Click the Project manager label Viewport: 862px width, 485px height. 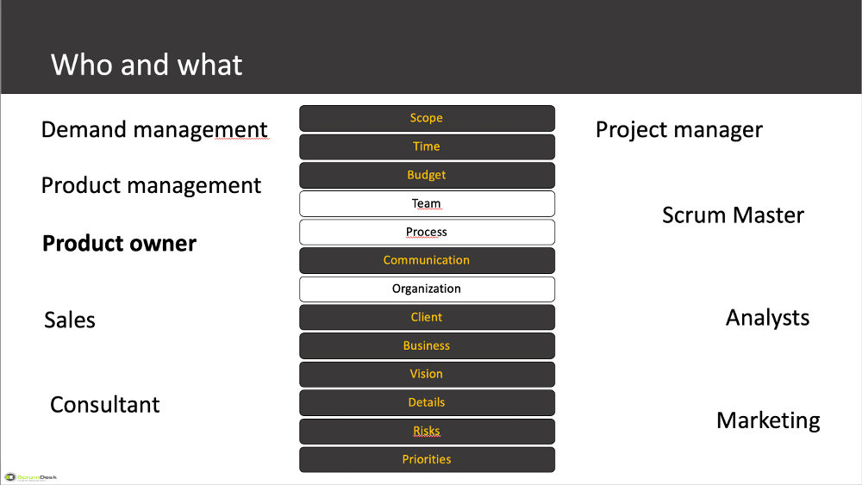pyautogui.click(x=679, y=130)
